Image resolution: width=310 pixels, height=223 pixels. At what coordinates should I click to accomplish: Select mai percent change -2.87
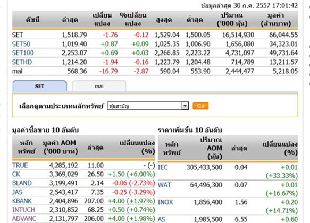tap(141, 71)
